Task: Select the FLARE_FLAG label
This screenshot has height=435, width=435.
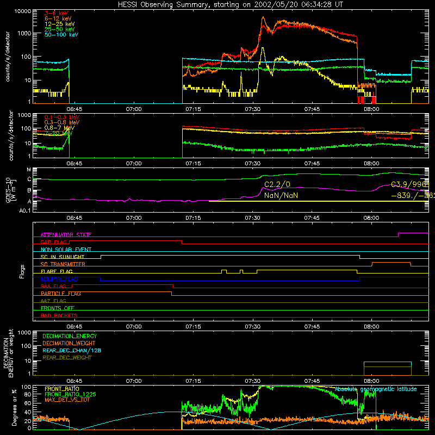Action: (x=57, y=271)
